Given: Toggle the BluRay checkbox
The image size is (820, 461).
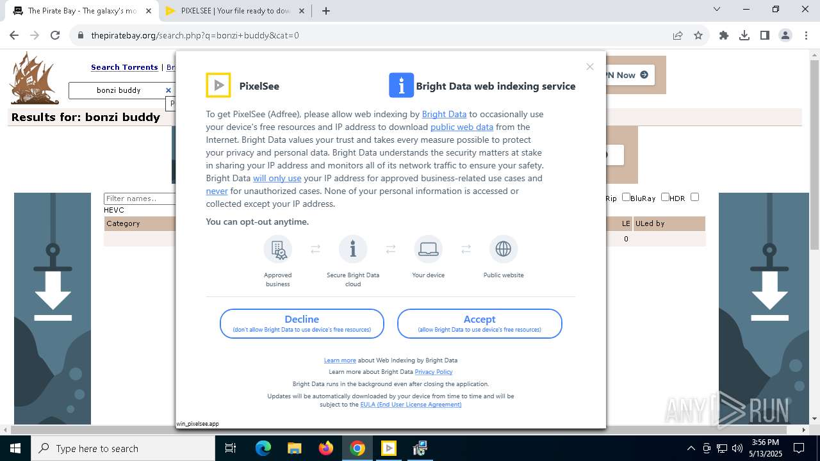Looking at the screenshot, I should (626, 197).
